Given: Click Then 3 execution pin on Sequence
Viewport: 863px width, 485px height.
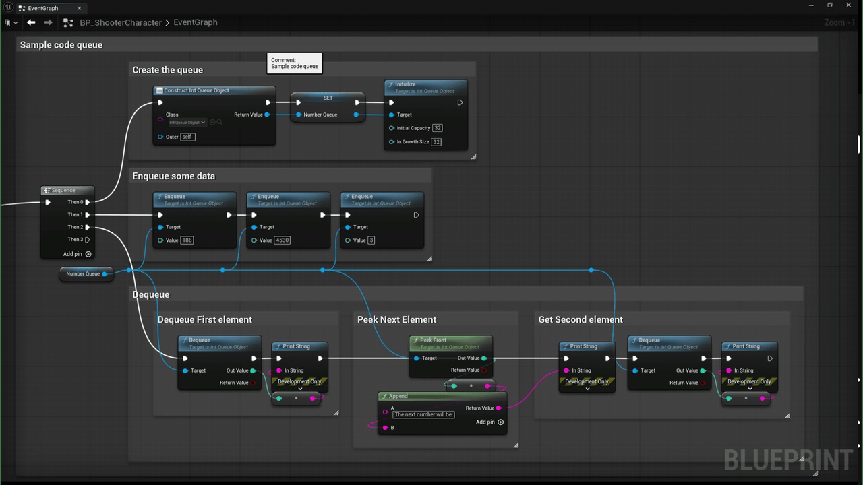Looking at the screenshot, I should [88, 239].
